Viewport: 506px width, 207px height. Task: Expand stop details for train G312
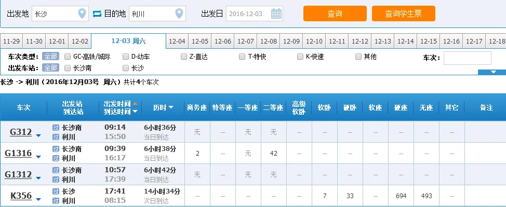click(x=38, y=136)
